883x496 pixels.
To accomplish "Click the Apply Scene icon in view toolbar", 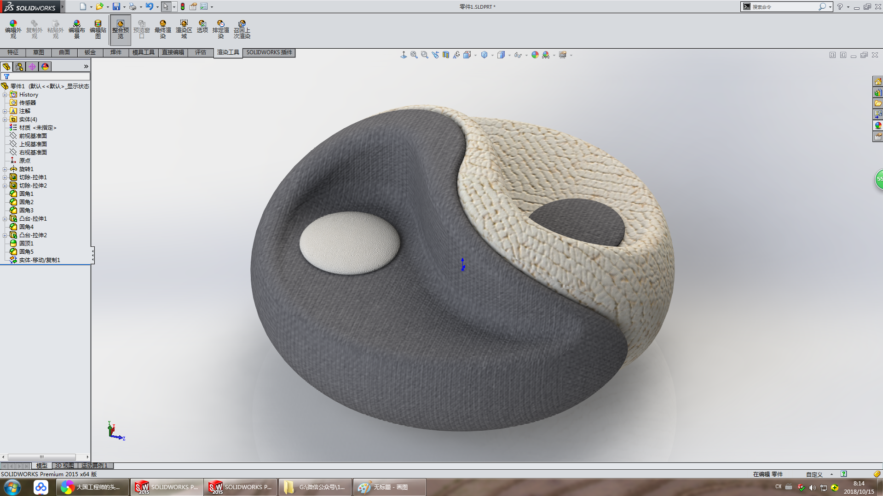I will click(546, 55).
